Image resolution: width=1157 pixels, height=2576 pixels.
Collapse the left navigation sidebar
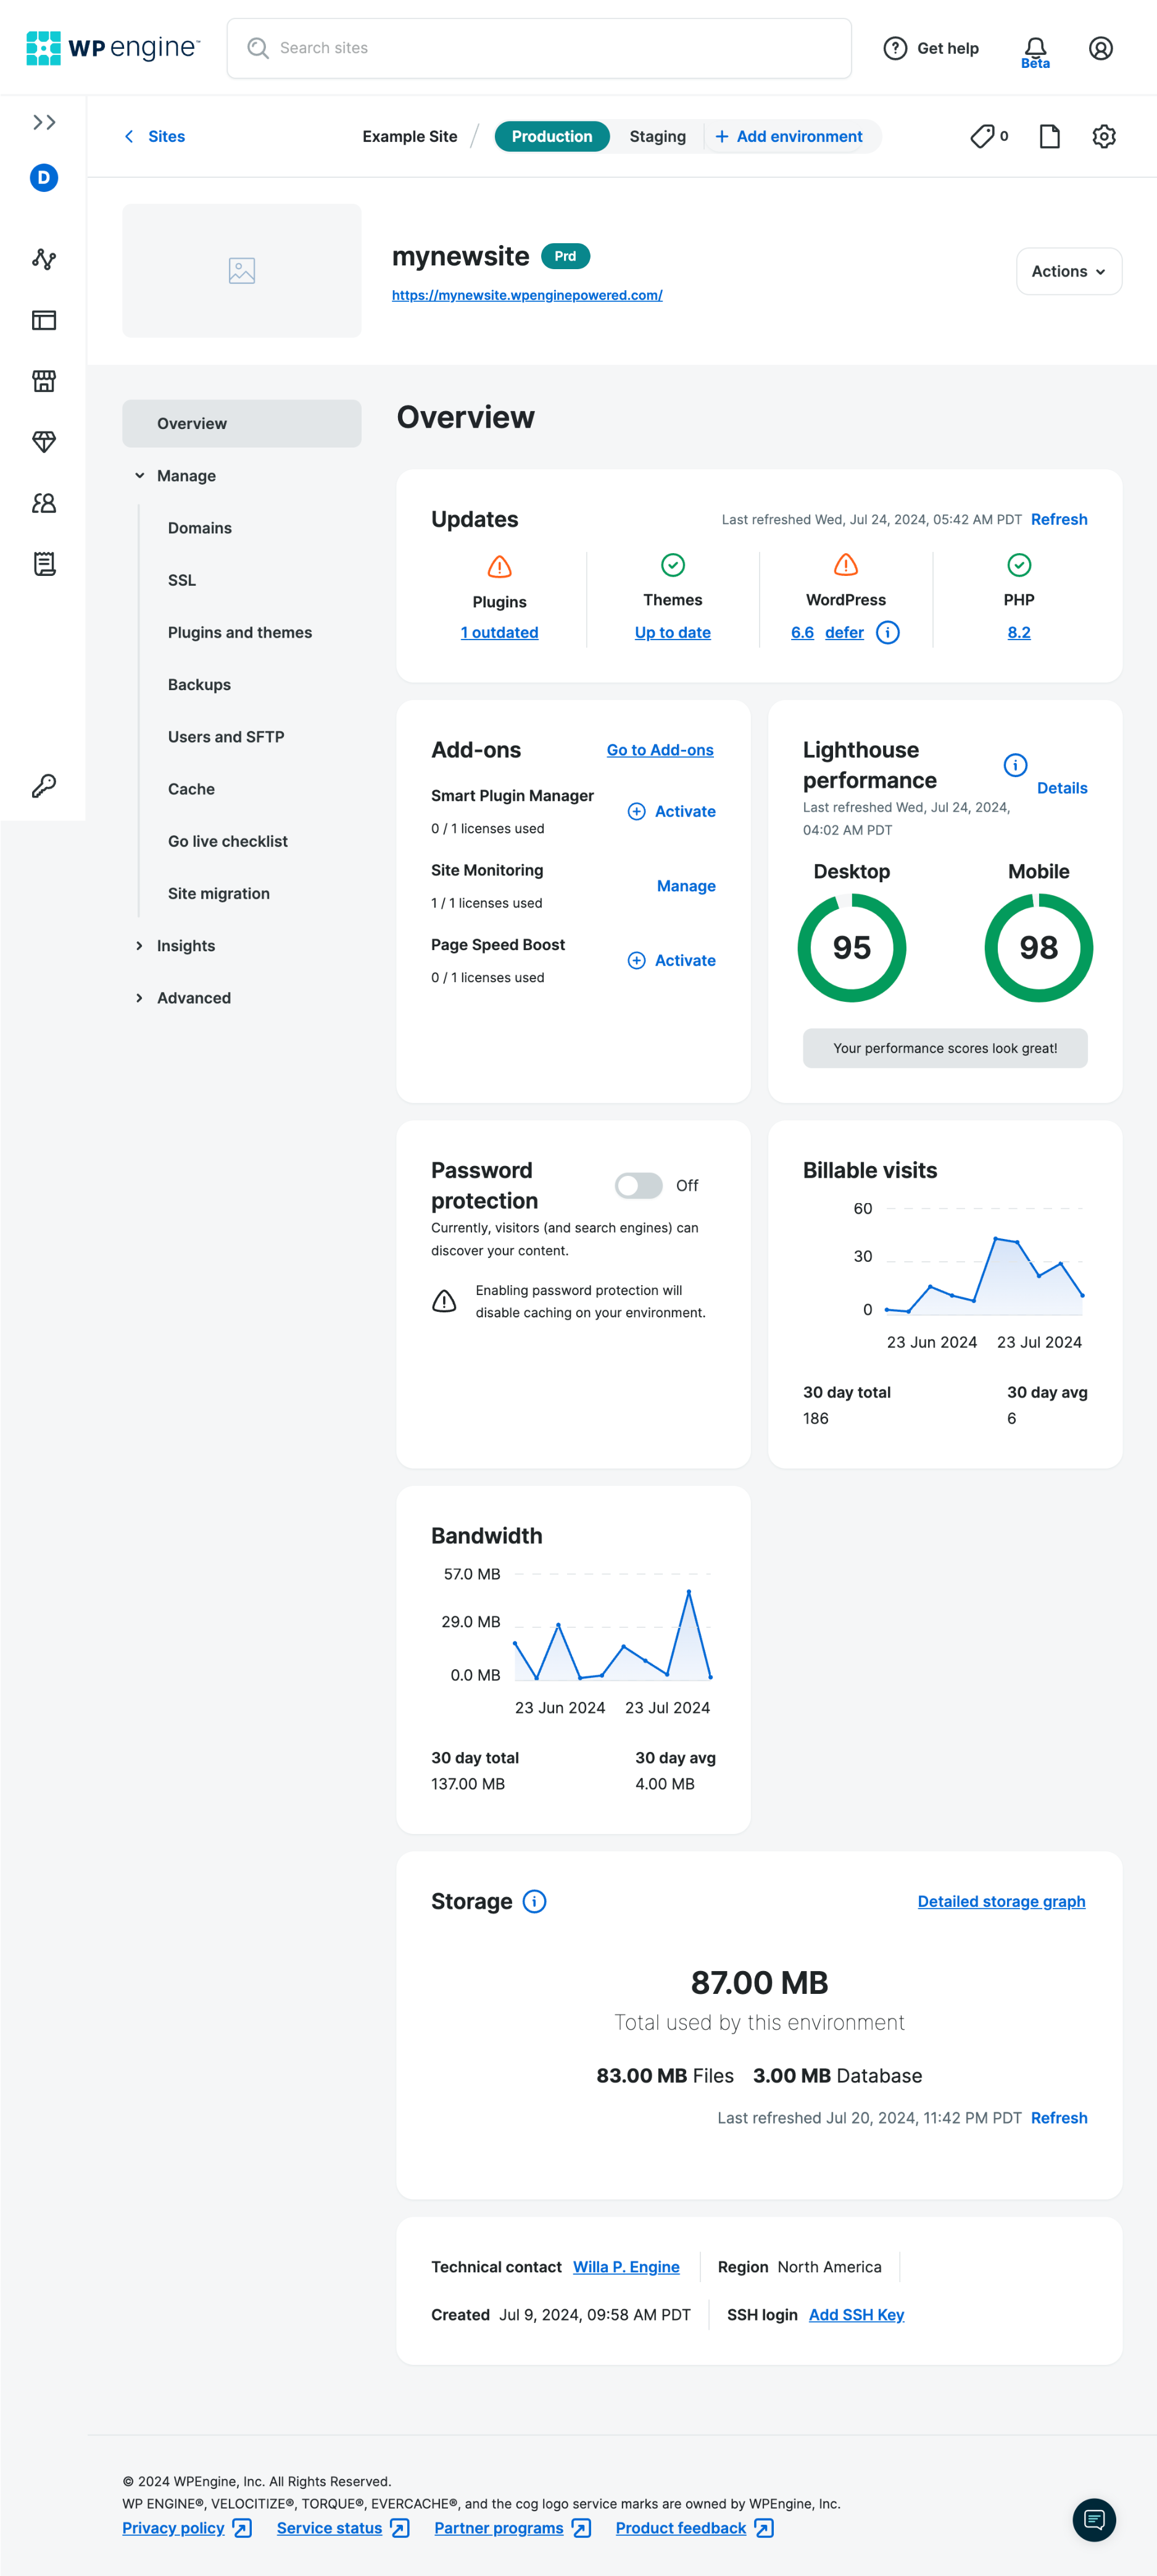pos(44,122)
